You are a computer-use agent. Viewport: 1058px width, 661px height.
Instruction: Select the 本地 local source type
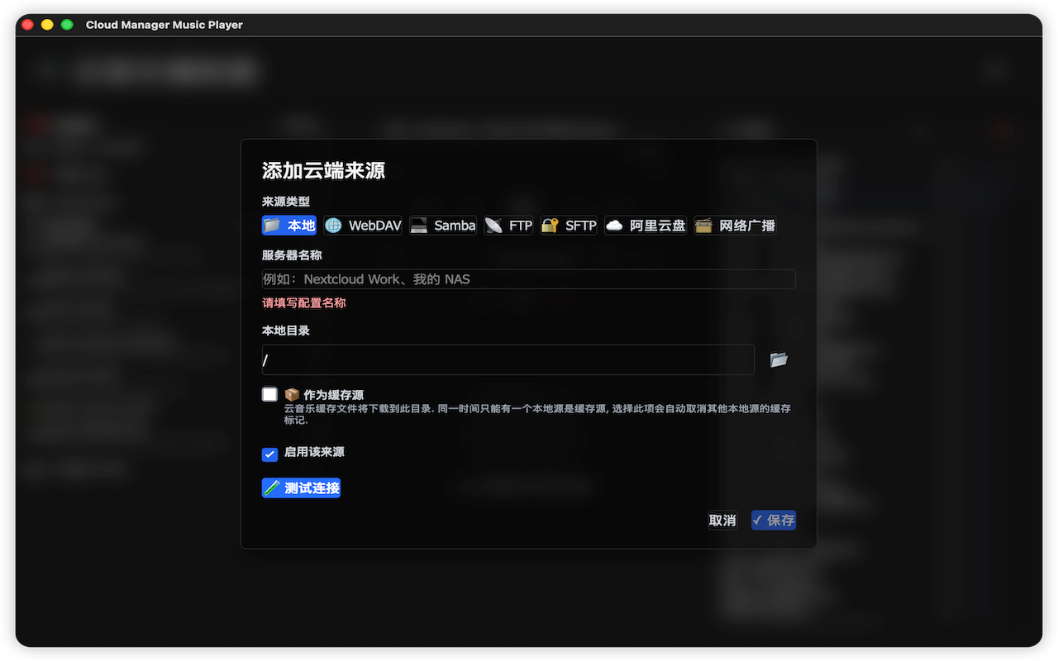[289, 226]
